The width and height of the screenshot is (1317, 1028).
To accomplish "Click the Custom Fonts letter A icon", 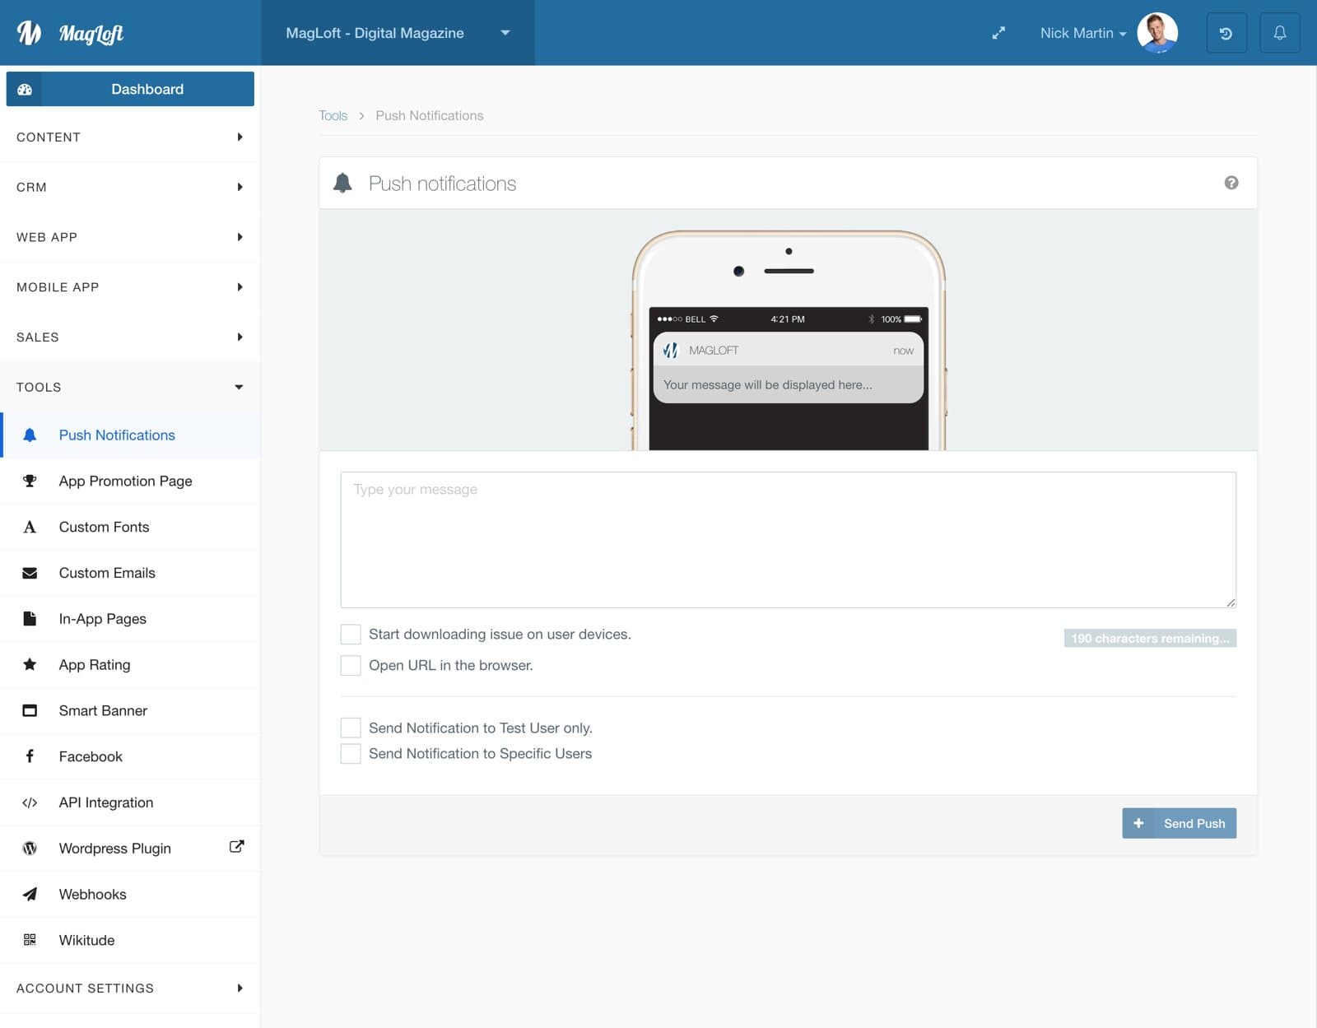I will point(30,527).
